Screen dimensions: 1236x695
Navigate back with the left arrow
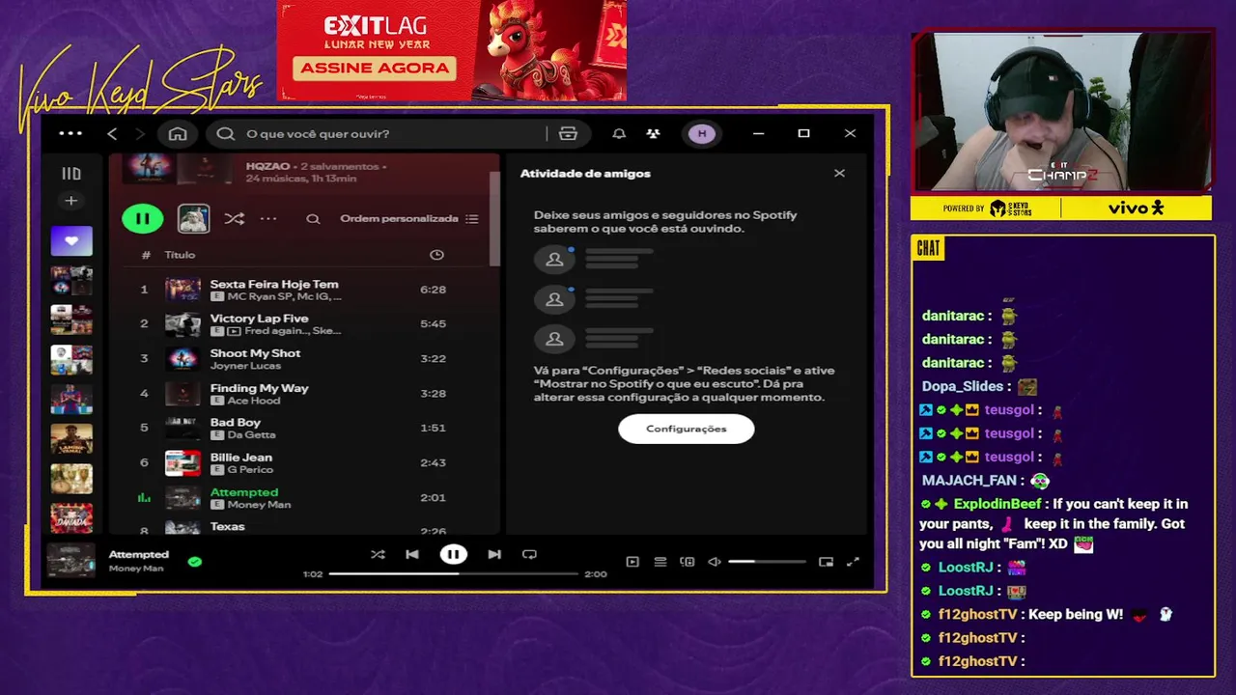112,134
